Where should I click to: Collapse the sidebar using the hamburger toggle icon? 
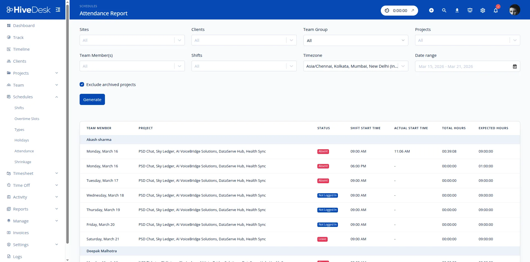pos(58,9)
